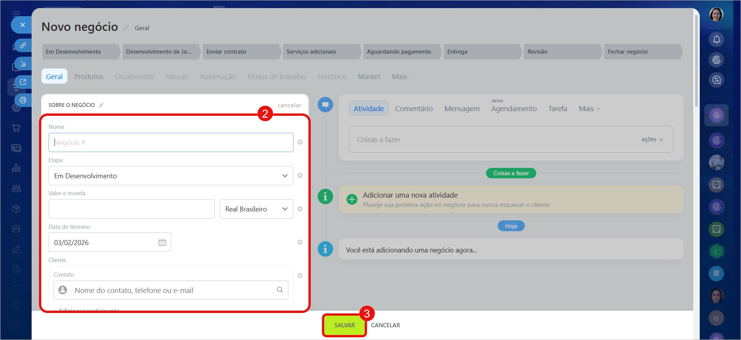Image resolution: width=741 pixels, height=340 pixels.
Task: Click the SALVAR button
Action: point(344,325)
